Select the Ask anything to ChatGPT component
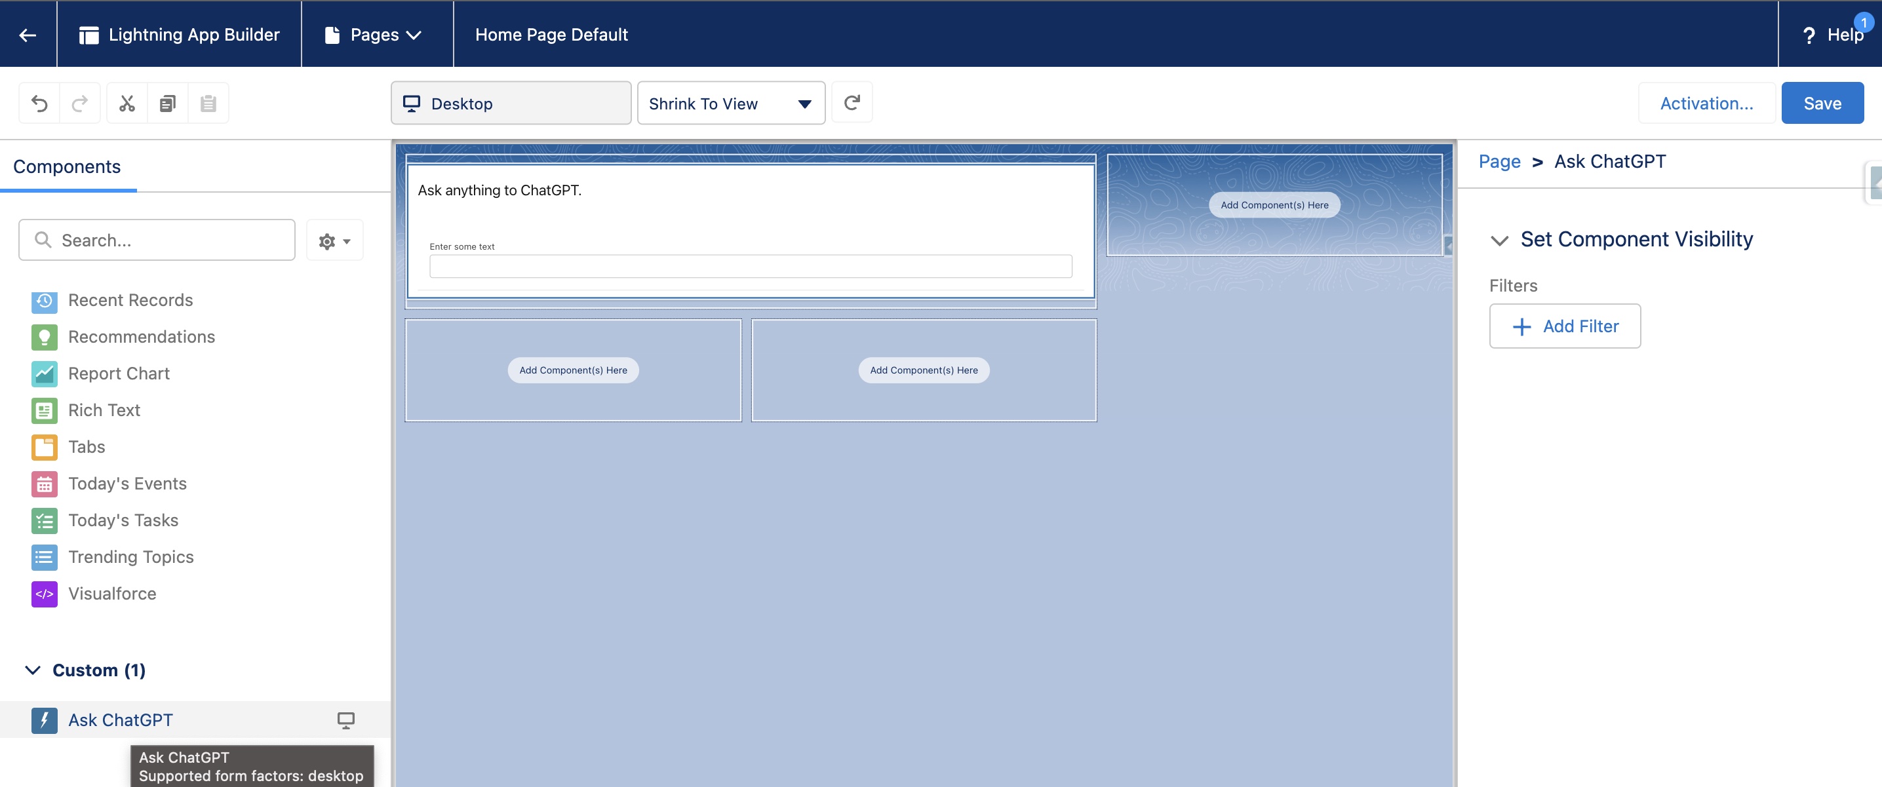The width and height of the screenshot is (1882, 787). click(x=751, y=230)
